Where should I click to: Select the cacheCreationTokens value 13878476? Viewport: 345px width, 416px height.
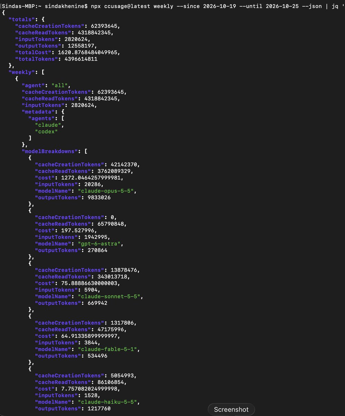point(124,270)
